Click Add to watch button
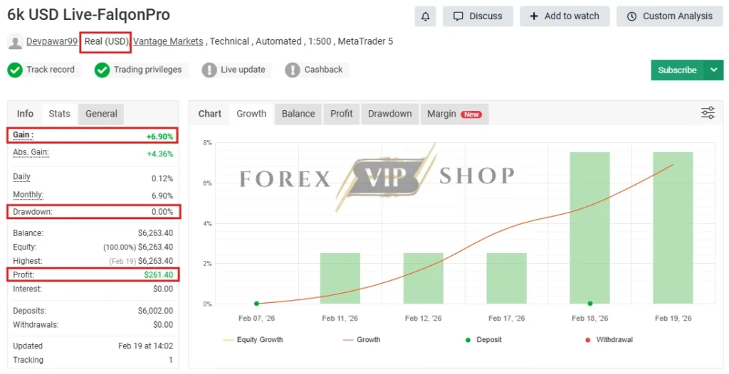This screenshot has height=374, width=729. (565, 16)
